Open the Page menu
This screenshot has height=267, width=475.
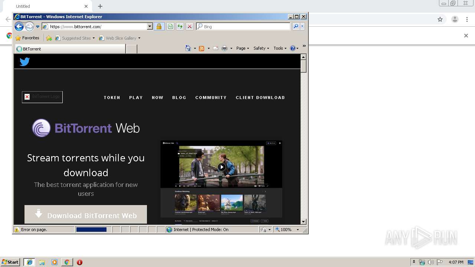tap(243, 48)
